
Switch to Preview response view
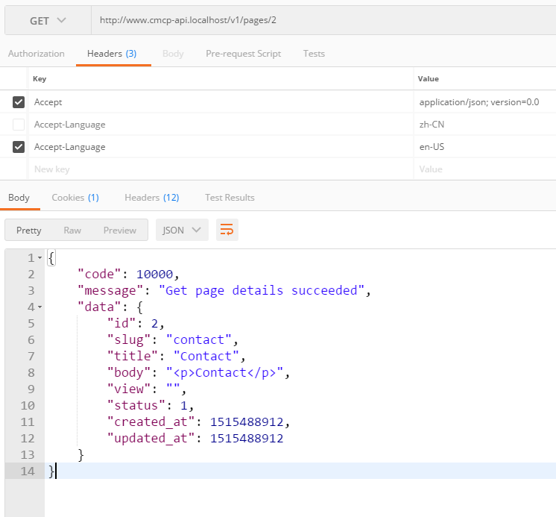point(119,230)
